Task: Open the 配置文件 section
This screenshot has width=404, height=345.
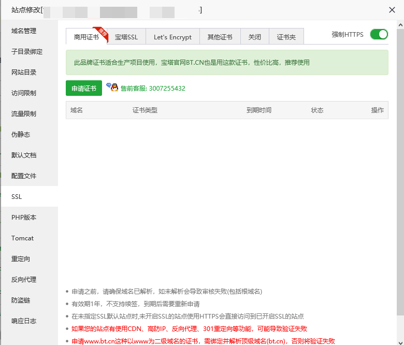Action: point(24,176)
